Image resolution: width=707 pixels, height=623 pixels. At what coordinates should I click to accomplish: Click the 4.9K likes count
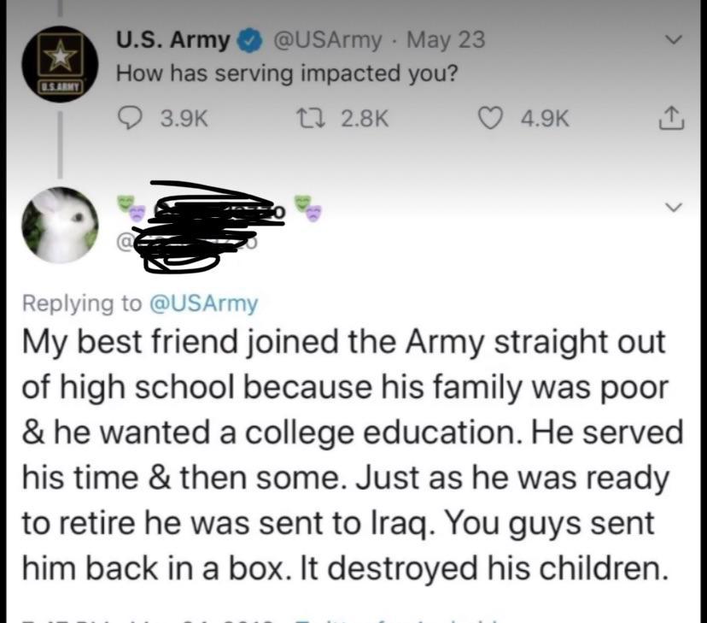pos(544,119)
